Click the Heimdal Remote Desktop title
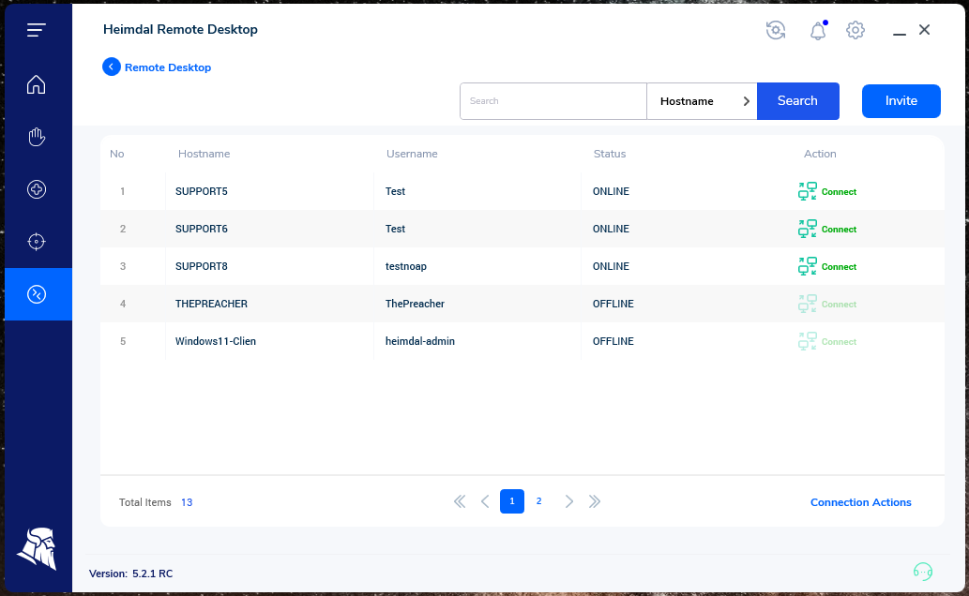969x596 pixels. click(180, 30)
